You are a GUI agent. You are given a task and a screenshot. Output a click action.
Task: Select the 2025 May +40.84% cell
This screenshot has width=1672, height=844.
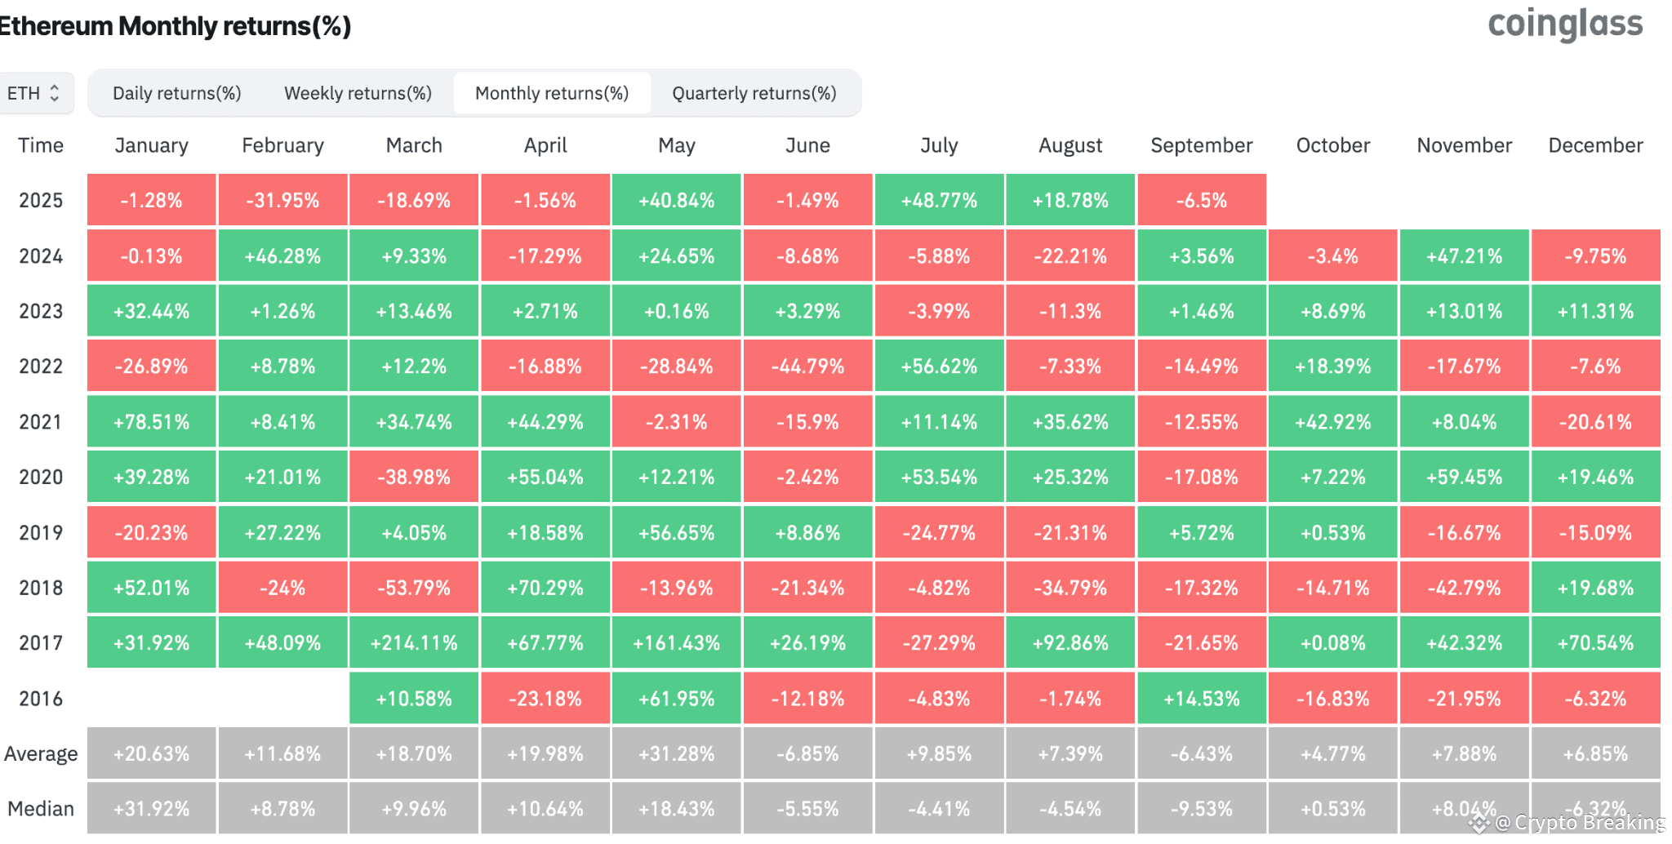677,200
